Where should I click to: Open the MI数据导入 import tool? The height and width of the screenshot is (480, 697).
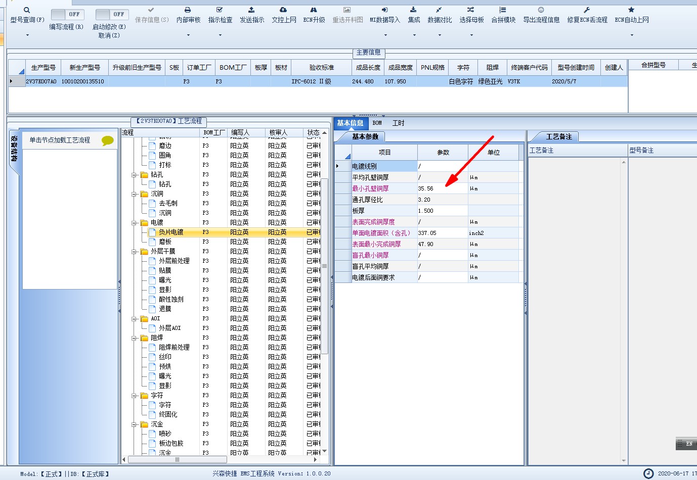click(x=385, y=15)
